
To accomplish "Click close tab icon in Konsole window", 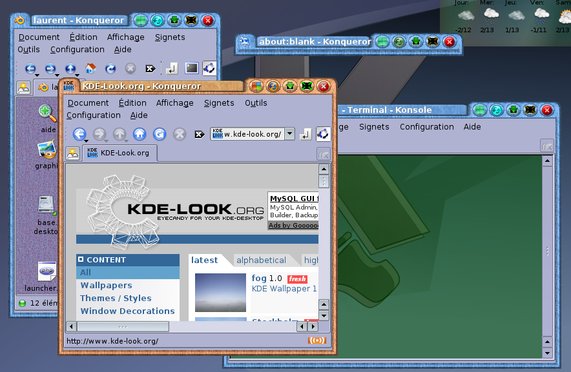I will [547, 146].
